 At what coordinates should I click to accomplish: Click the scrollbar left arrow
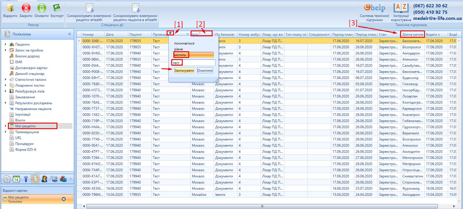[x=84, y=206]
